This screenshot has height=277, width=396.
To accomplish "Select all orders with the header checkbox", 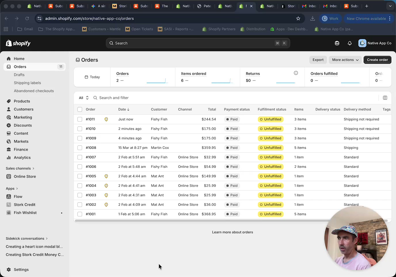I will pos(80,109).
